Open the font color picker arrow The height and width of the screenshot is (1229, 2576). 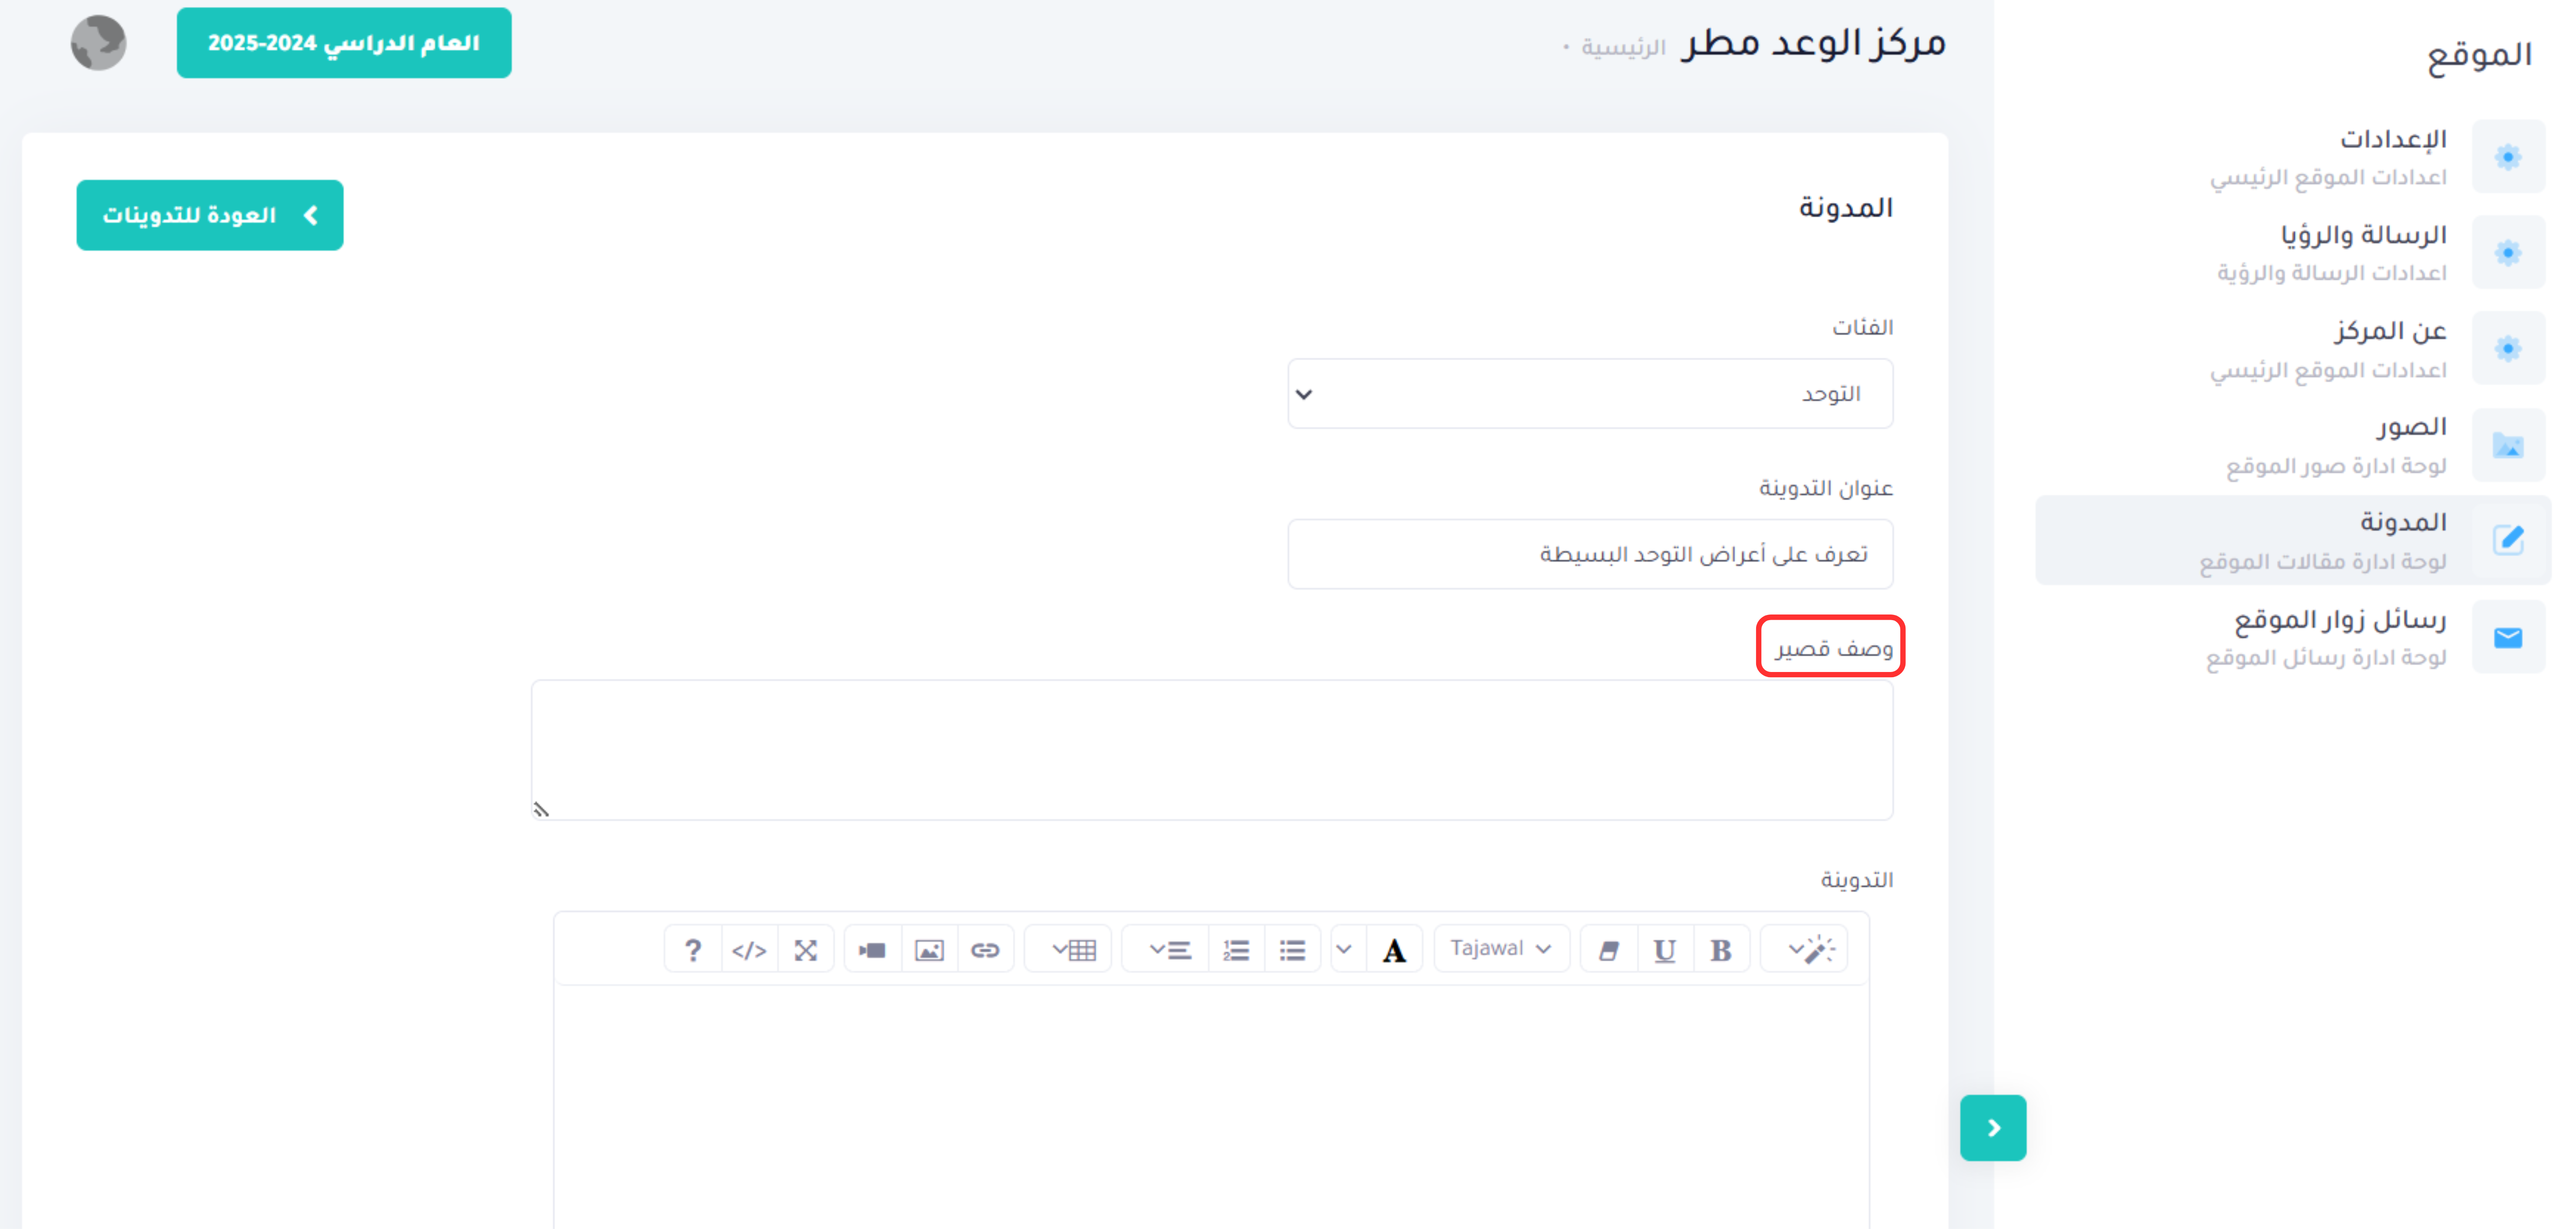(x=1345, y=949)
